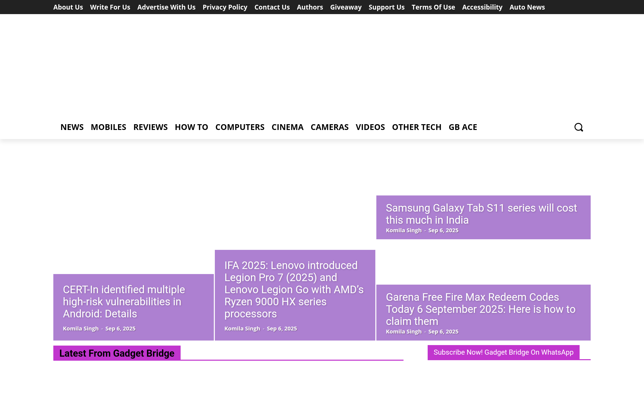Visit the Authors page
The image size is (644, 403).
[310, 7]
